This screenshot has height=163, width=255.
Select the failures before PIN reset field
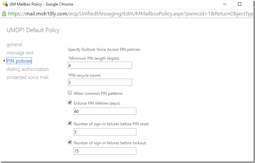coord(105,132)
